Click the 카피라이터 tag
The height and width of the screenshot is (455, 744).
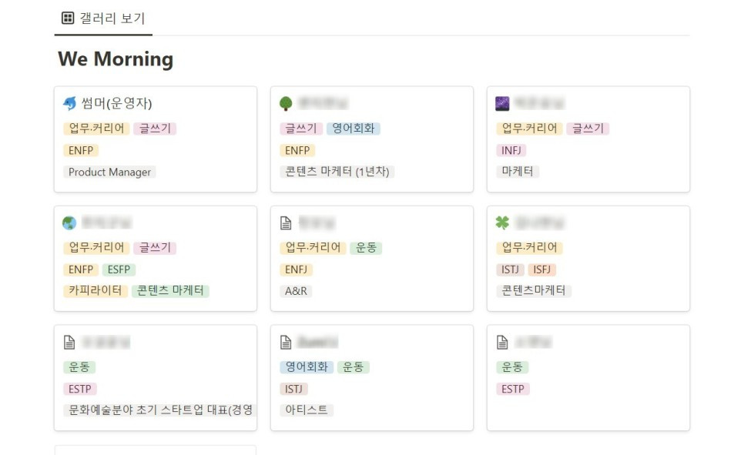[96, 291]
